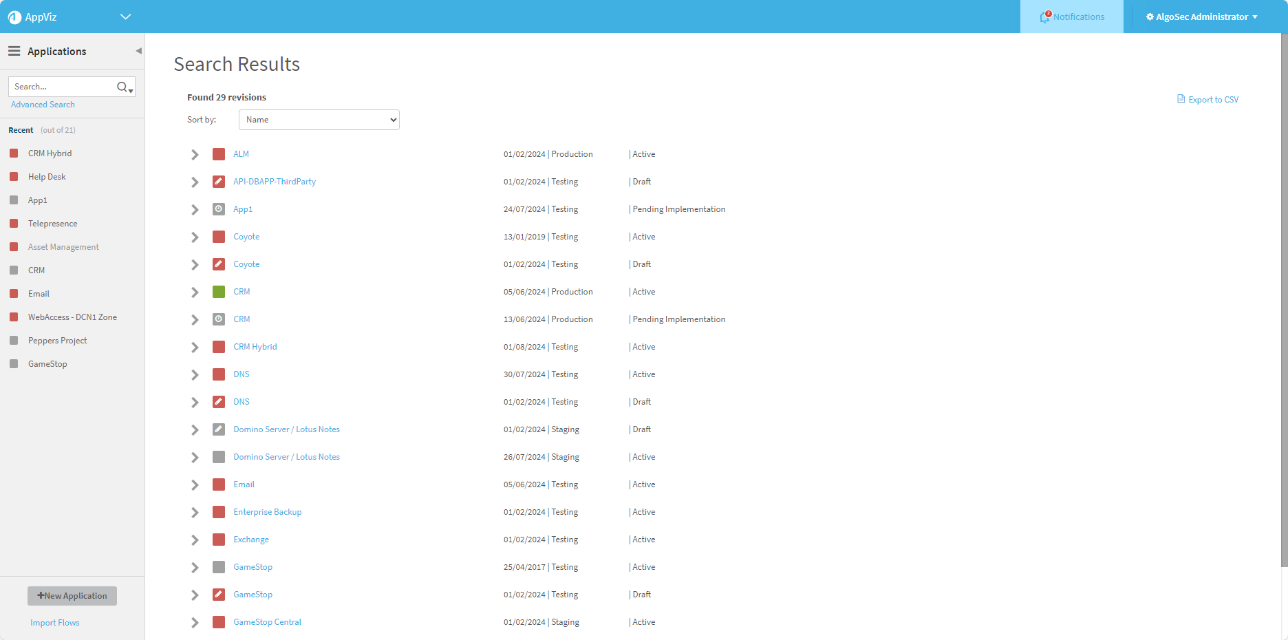Open the AppViz product switcher chevron
Viewport: 1288px width, 640px height.
pos(125,17)
